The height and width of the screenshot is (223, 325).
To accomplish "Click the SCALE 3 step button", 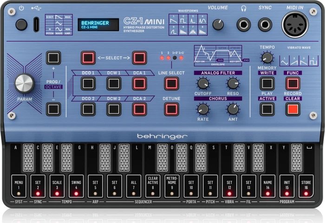I will (x=57, y=186).
